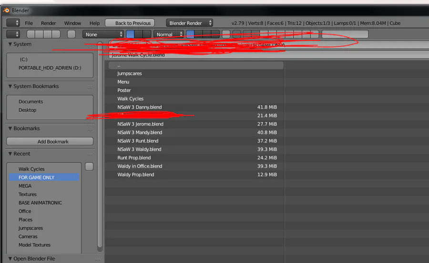Open the Window menu
This screenshot has height=263, width=429.
click(x=72, y=23)
